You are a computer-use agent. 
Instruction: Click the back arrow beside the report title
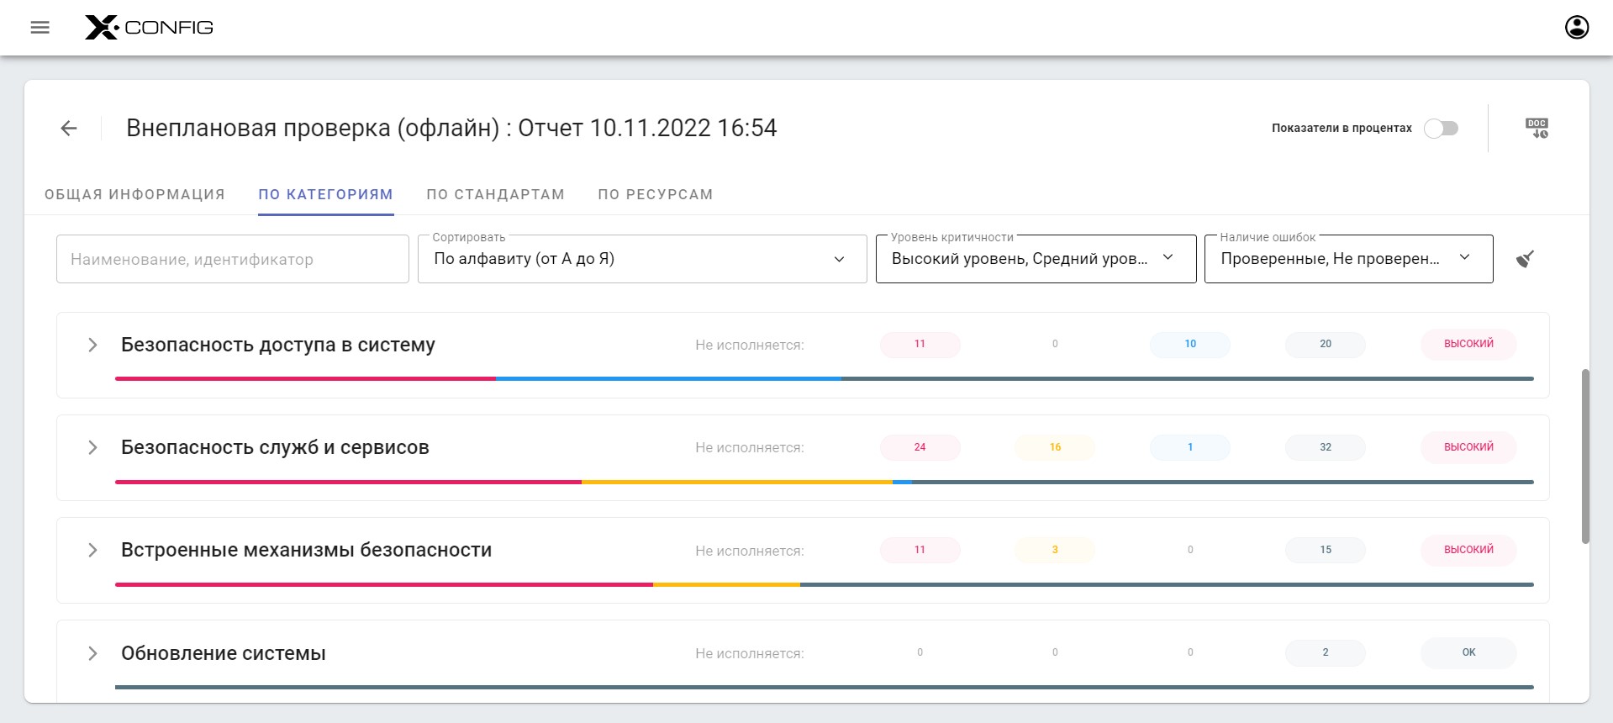[69, 128]
